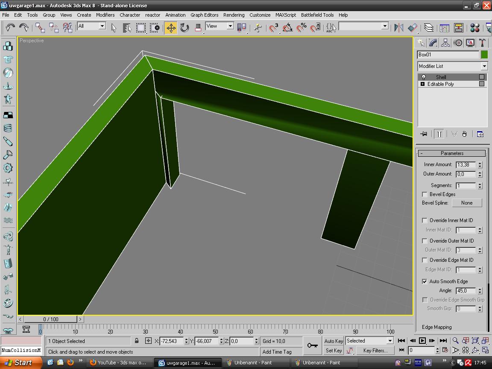Click the large Set Key key icon

coord(312,346)
